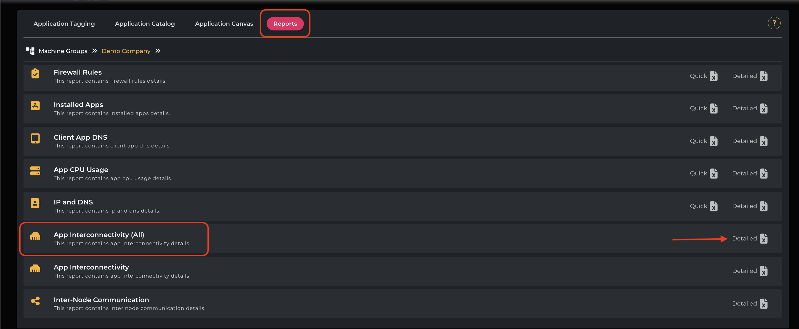
Task: Export the IP and DNS detailed Excel icon
Action: [764, 206]
